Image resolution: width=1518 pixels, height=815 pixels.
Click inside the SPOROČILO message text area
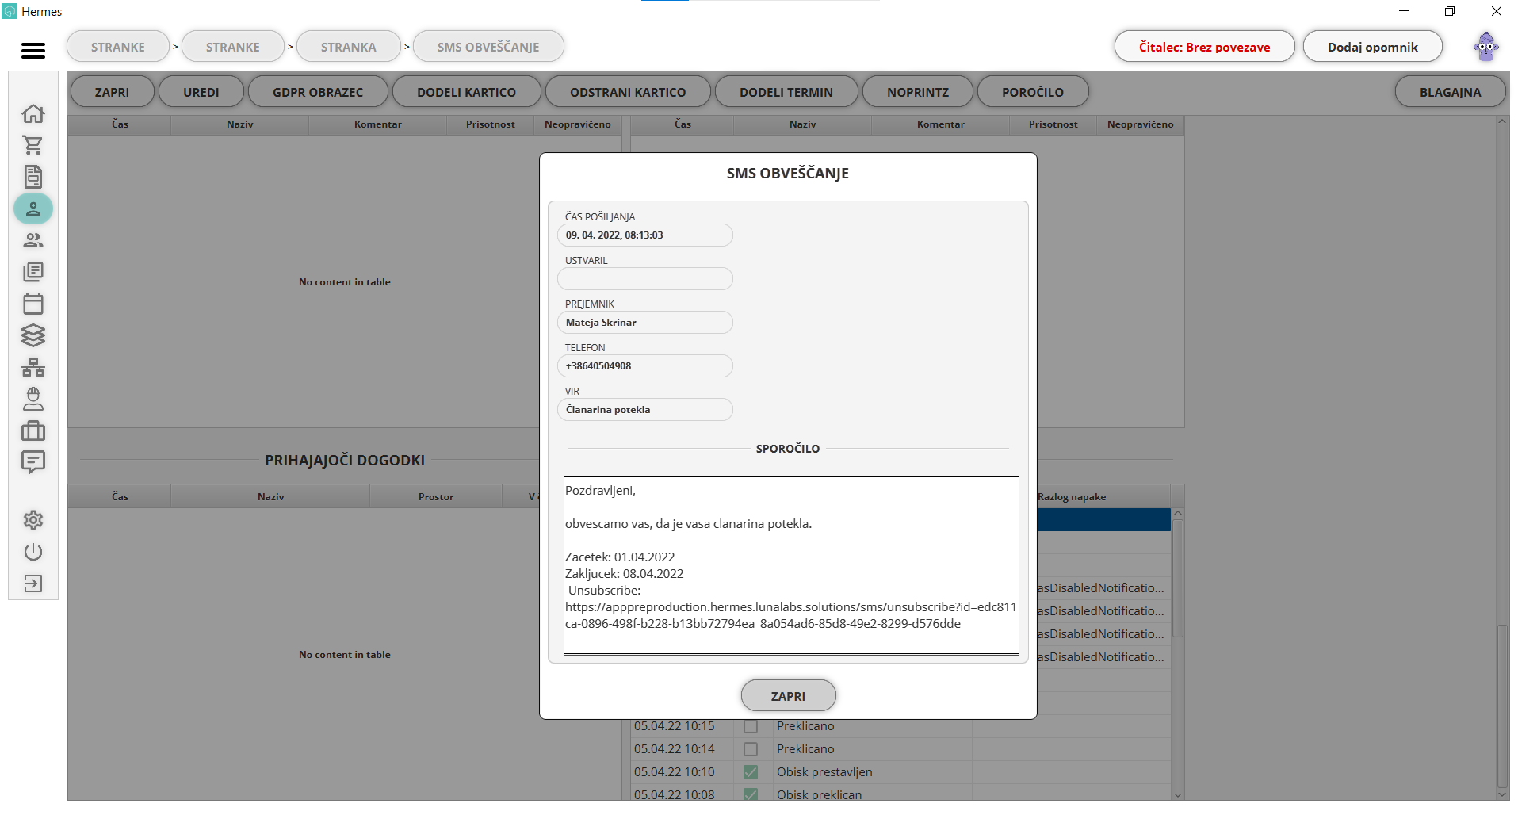[x=791, y=565]
